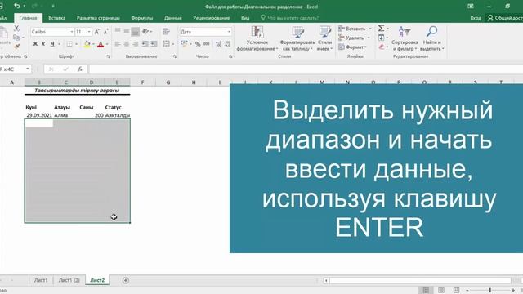The height and width of the screenshot is (294, 523).
Task: Open the Дата number format dropdown
Action: (229, 32)
